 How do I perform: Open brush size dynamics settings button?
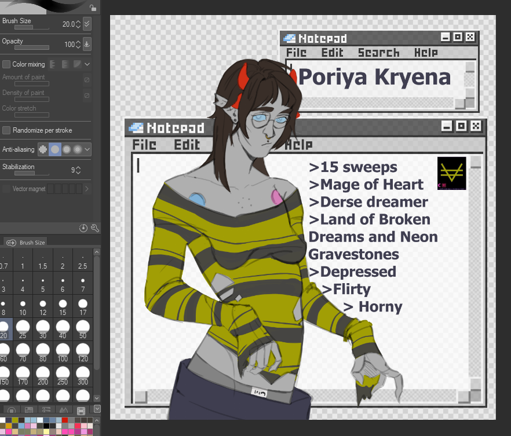(87, 24)
